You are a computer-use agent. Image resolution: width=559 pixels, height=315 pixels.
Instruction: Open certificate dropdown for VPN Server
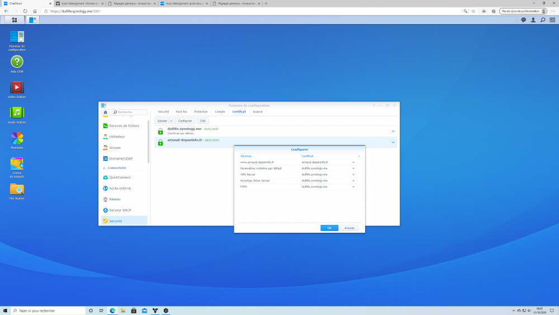pyautogui.click(x=353, y=175)
